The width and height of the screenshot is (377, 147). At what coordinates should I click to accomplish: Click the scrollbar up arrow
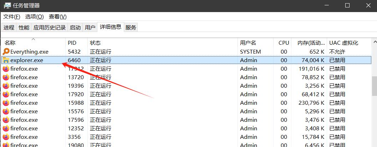point(375,42)
